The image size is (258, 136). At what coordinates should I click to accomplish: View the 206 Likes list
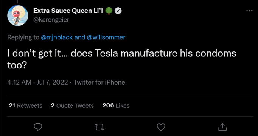point(116,105)
